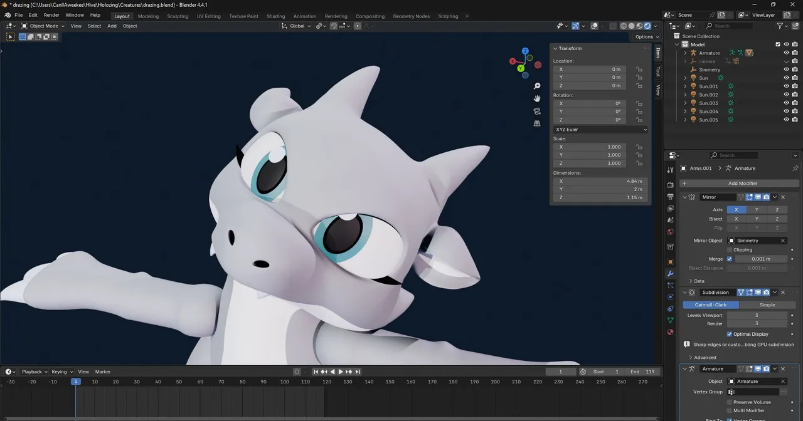Open Object properties orange square tab
The height and width of the screenshot is (421, 803).
point(670,262)
